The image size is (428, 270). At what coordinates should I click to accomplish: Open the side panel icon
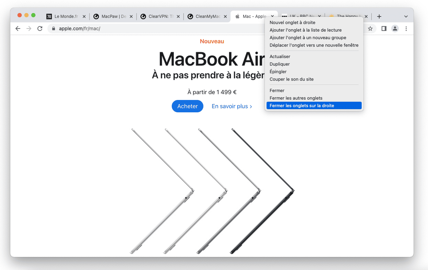coord(384,29)
